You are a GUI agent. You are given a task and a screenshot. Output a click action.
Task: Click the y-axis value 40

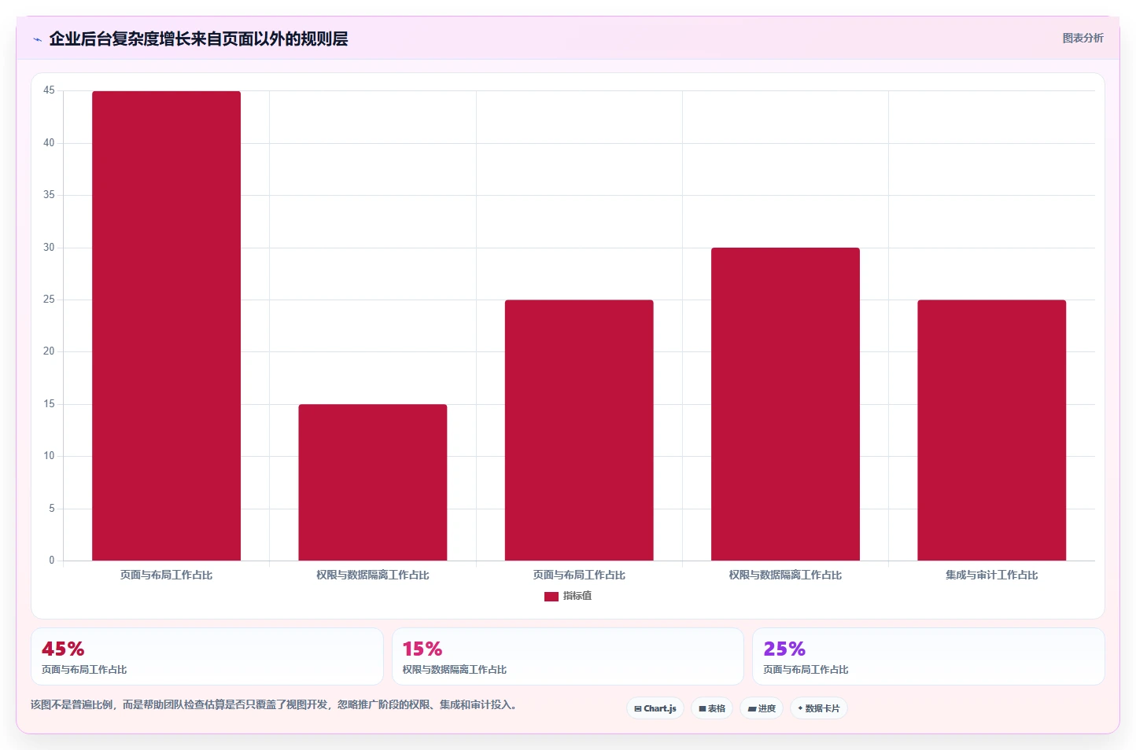point(49,143)
